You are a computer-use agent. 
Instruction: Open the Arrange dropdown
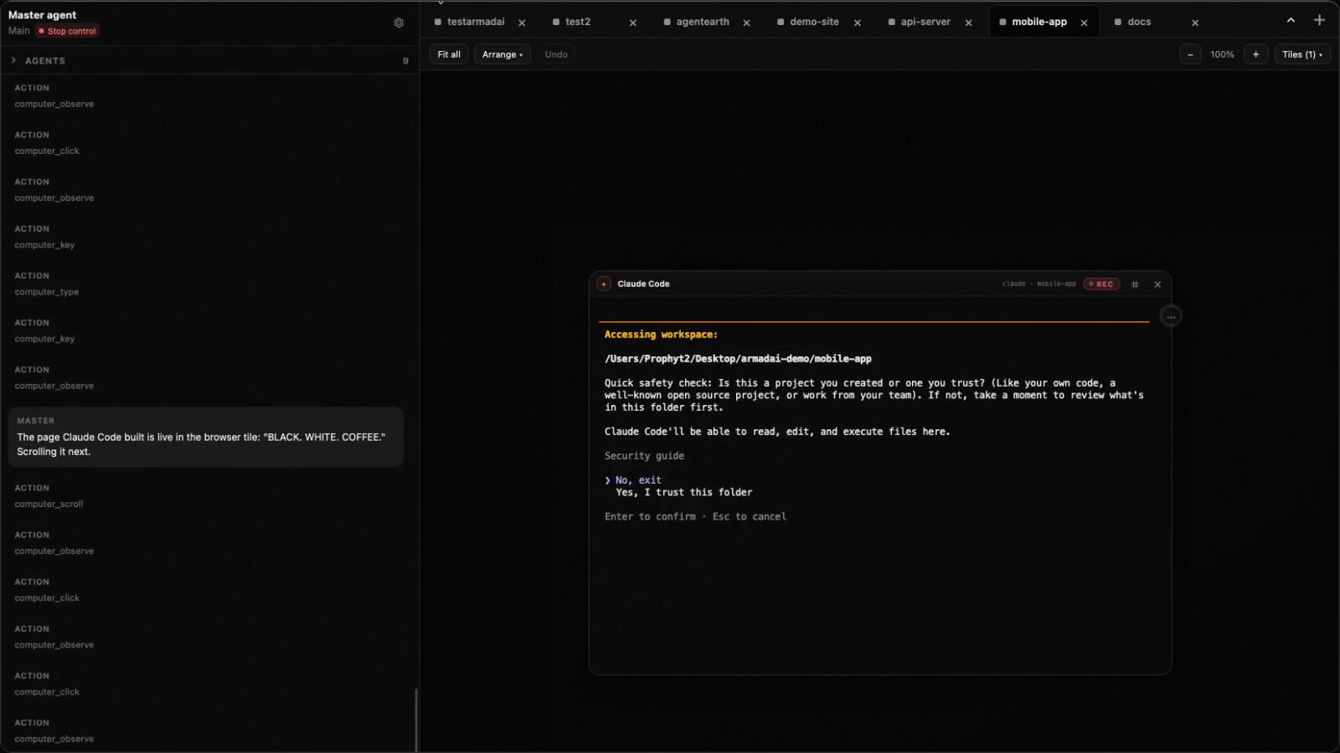502,54
